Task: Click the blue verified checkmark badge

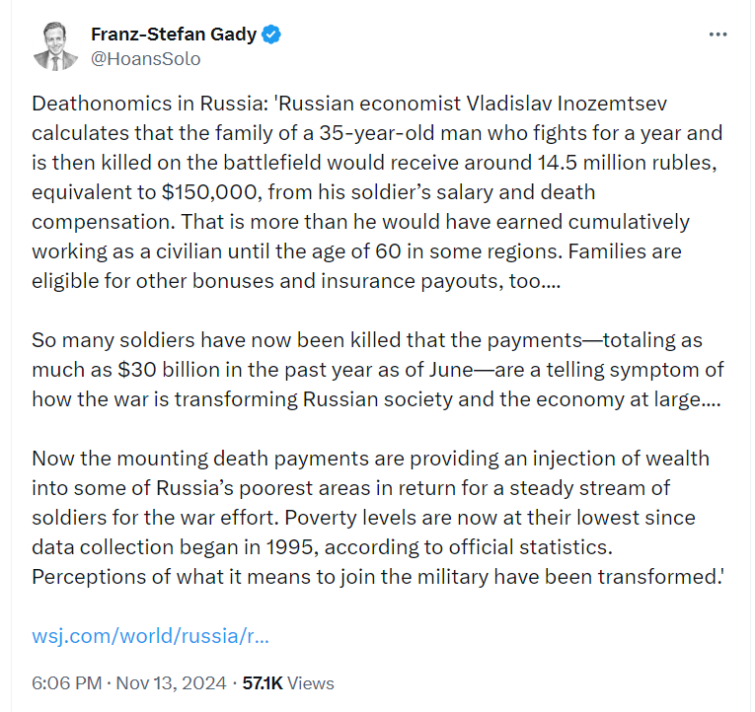Action: [x=271, y=35]
